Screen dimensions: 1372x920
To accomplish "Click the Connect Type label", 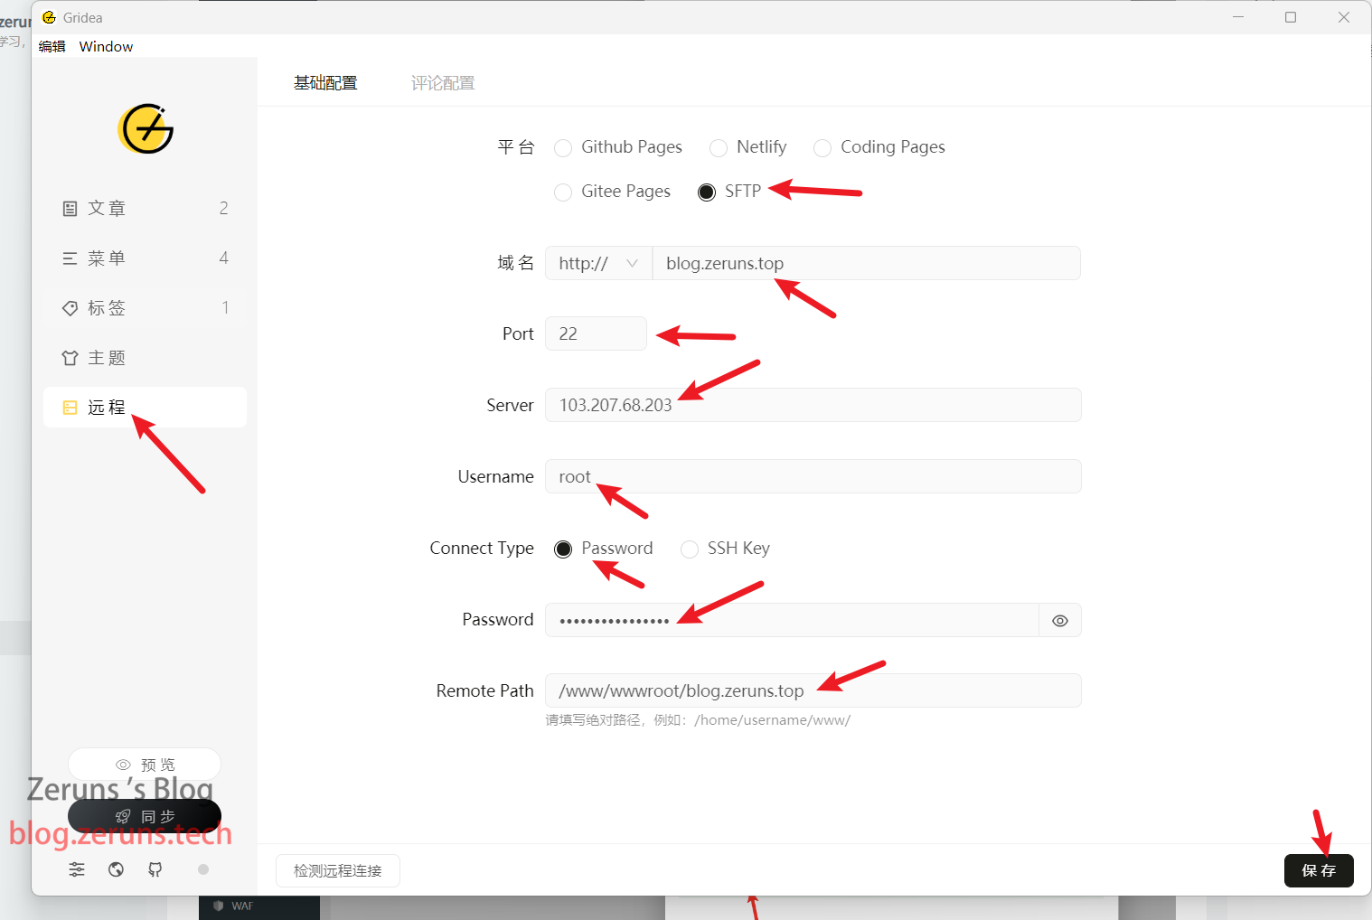I will [482, 549].
